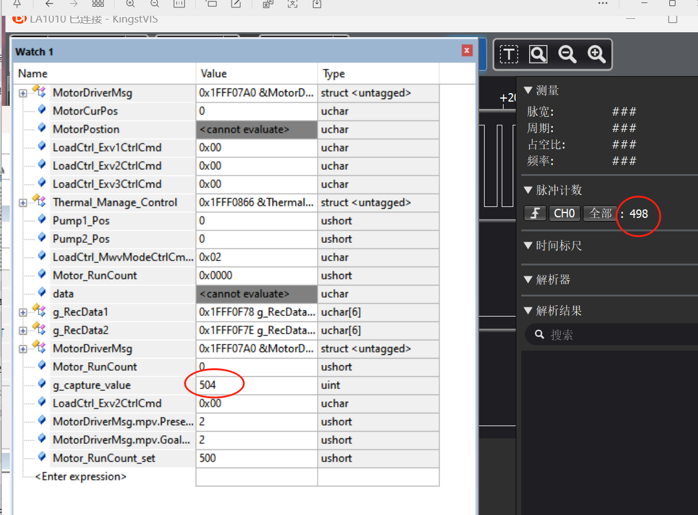
Task: Click the CH0 channel button
Action: click(x=564, y=213)
